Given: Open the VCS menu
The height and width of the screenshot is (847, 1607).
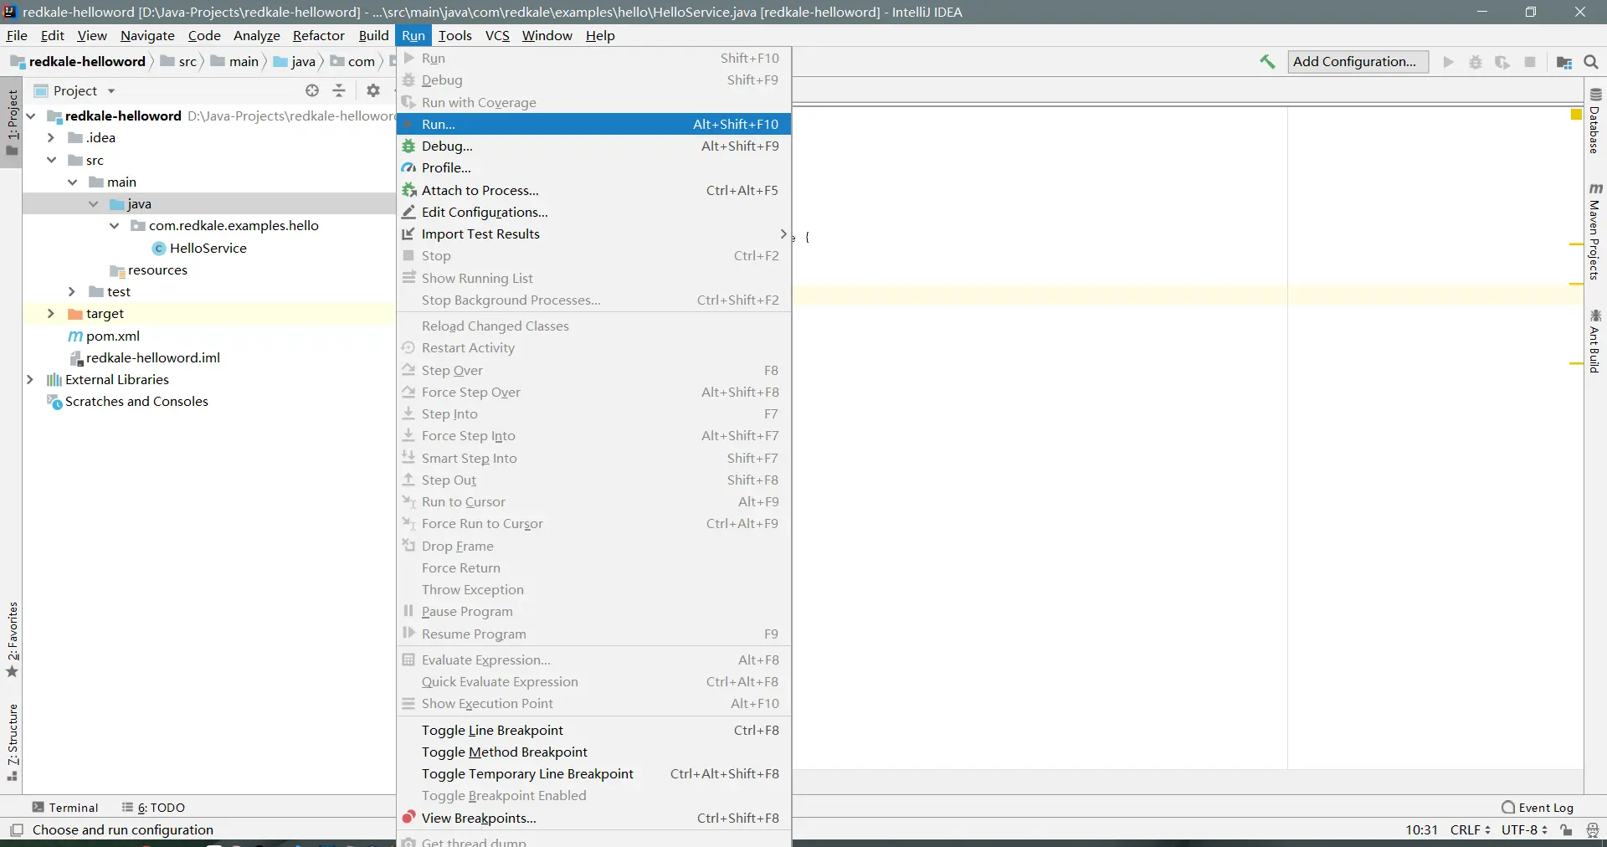Looking at the screenshot, I should (497, 35).
